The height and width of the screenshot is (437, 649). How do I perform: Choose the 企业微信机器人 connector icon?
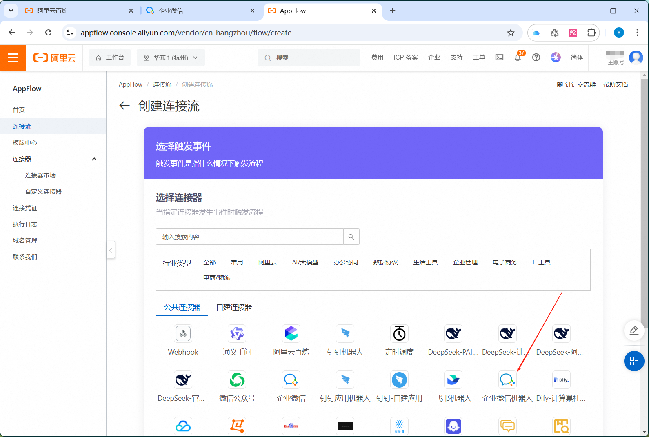point(507,380)
